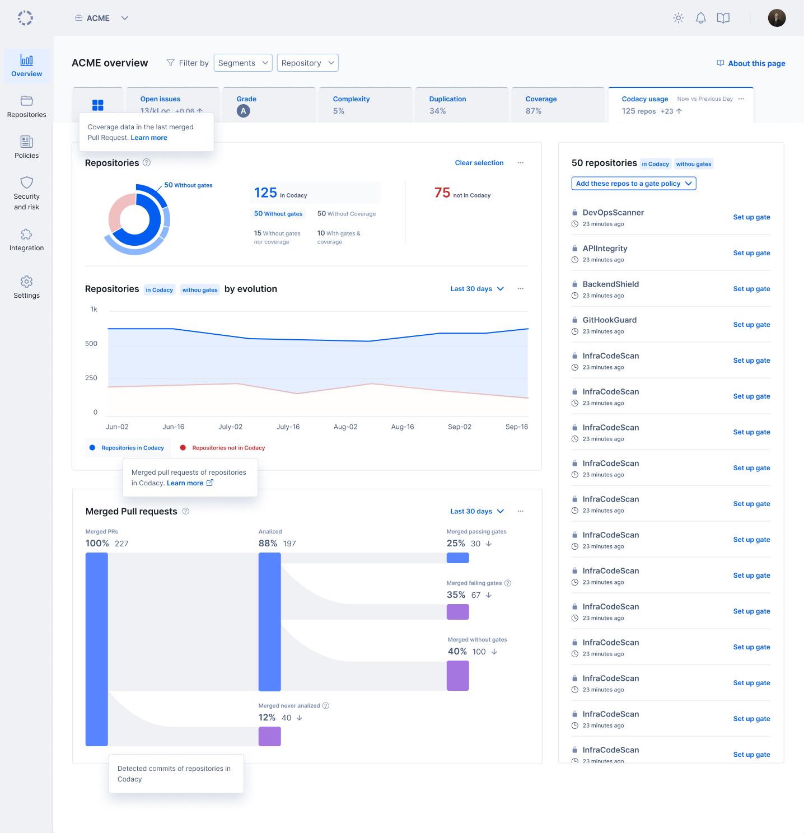Select Policies in the left sidebar
Image resolution: width=804 pixels, height=833 pixels.
(26, 147)
